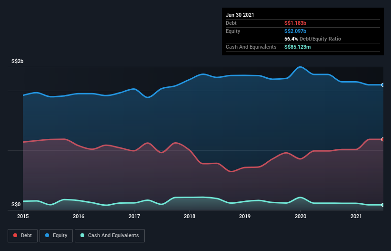Click the 56.4% Debt/Equity Ratio text
Screen dimensions: 391x251
point(313,39)
